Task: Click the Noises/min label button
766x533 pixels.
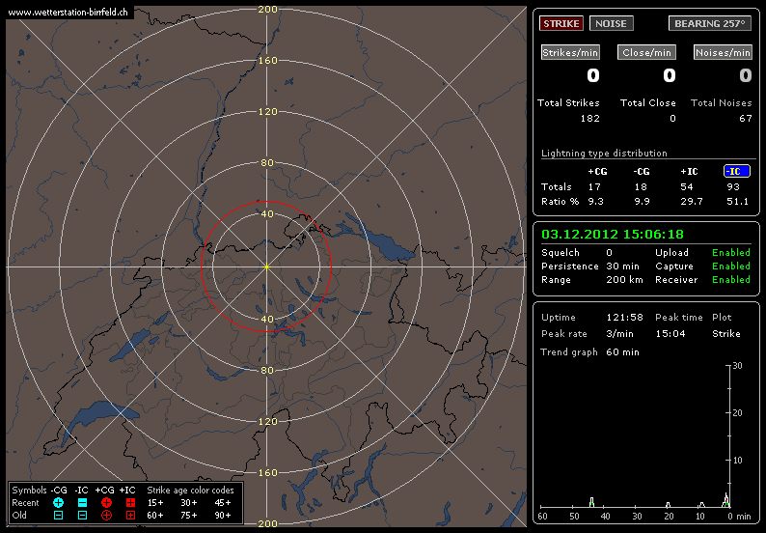Action: 723,52
